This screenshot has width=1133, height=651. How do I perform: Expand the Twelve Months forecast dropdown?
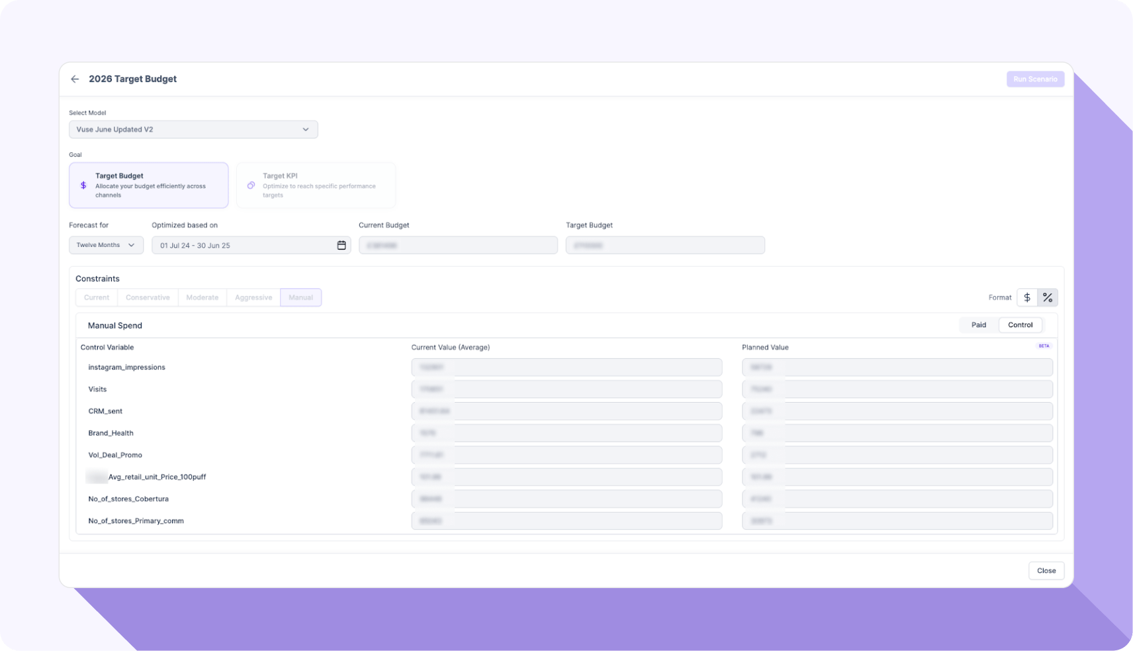(x=106, y=245)
